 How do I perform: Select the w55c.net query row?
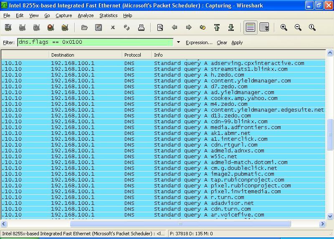point(163,157)
